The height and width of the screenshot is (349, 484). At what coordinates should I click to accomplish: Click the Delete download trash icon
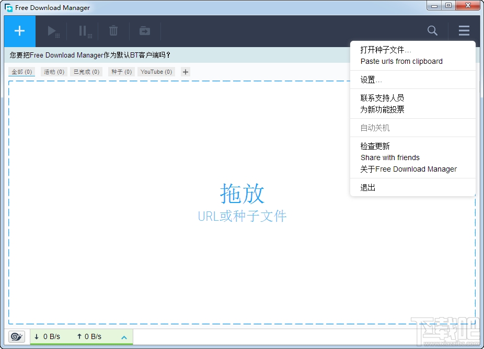(x=113, y=31)
